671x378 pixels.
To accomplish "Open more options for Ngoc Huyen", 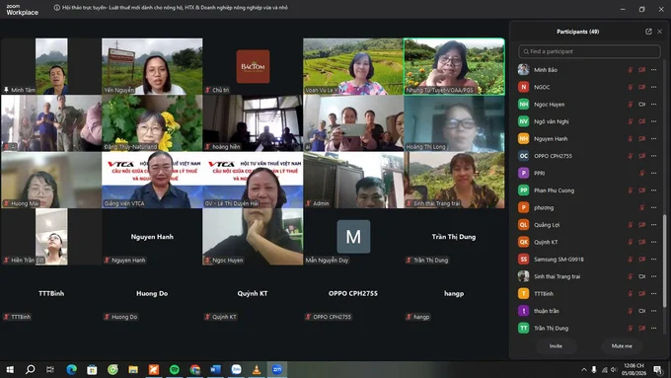I will [653, 105].
